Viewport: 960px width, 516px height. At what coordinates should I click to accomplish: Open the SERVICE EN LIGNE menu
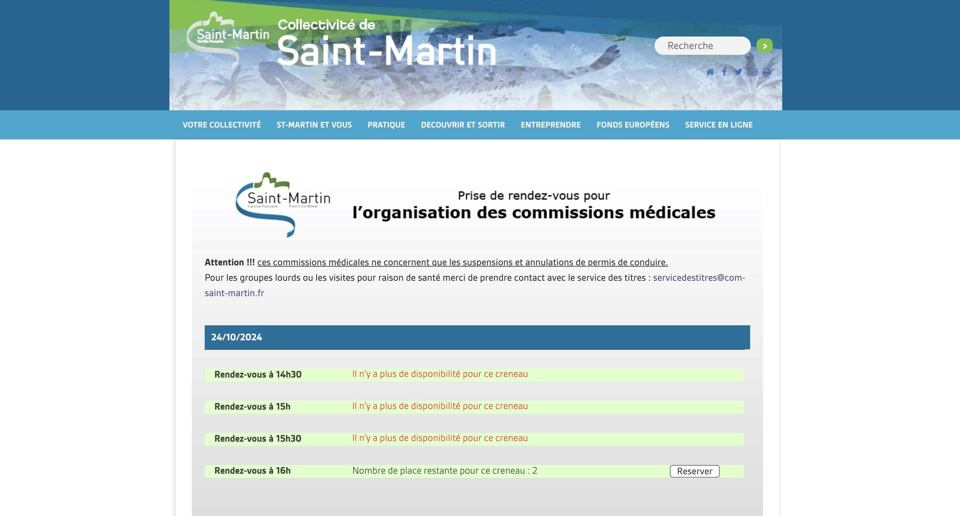(718, 125)
